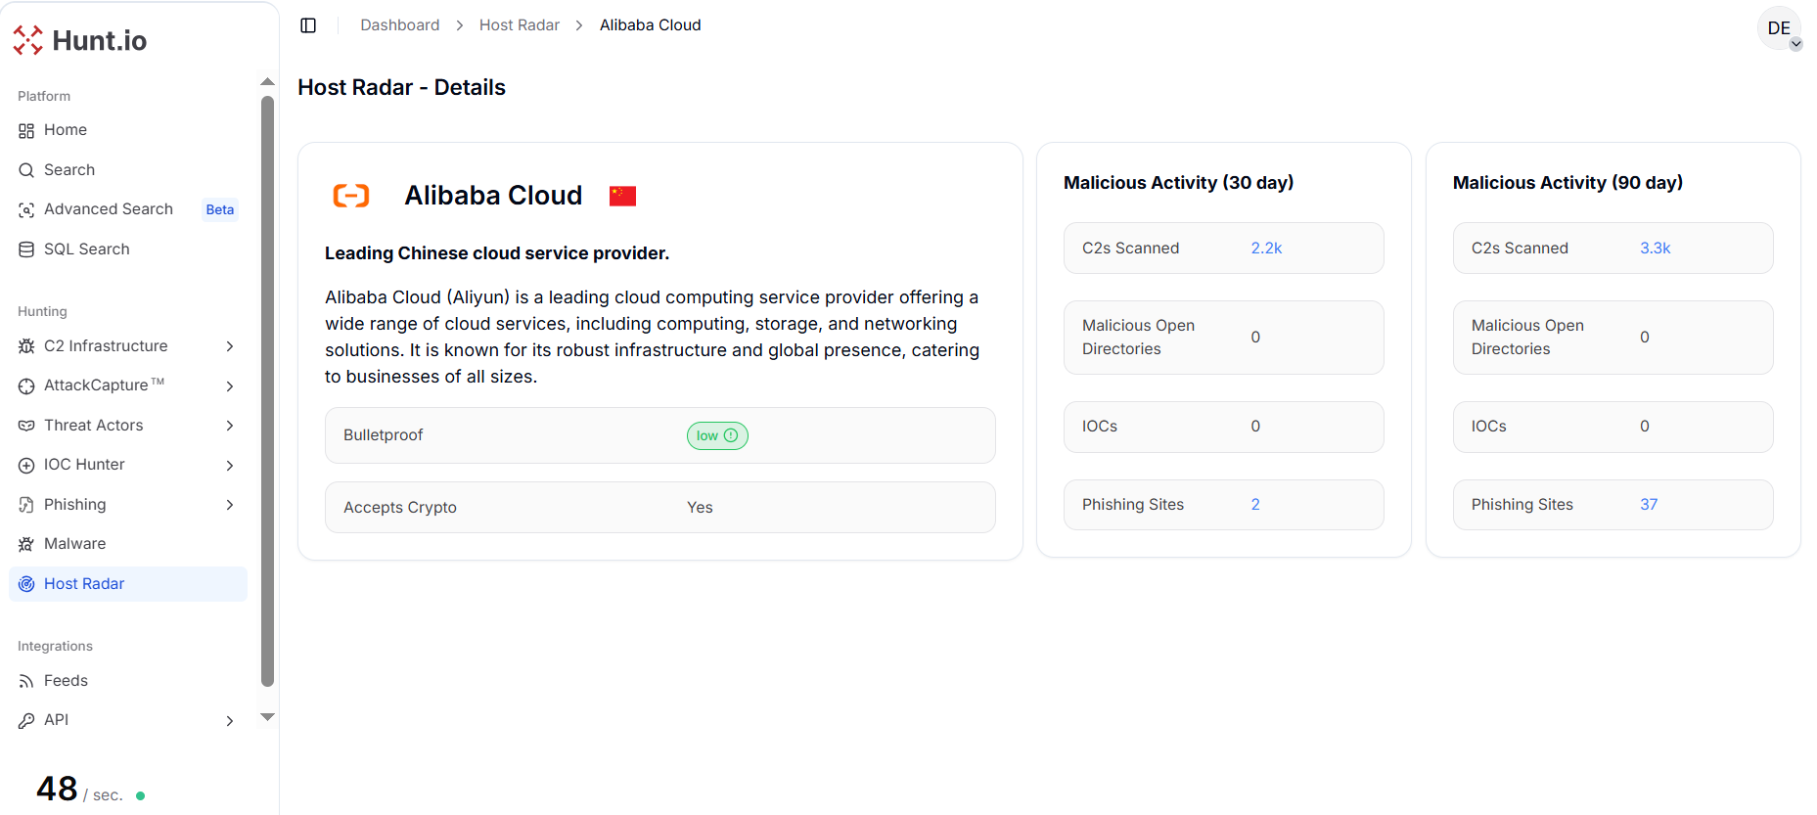The image size is (1817, 815).
Task: Open the 30-day C2s Scanned 2.2k link
Action: pos(1265,249)
